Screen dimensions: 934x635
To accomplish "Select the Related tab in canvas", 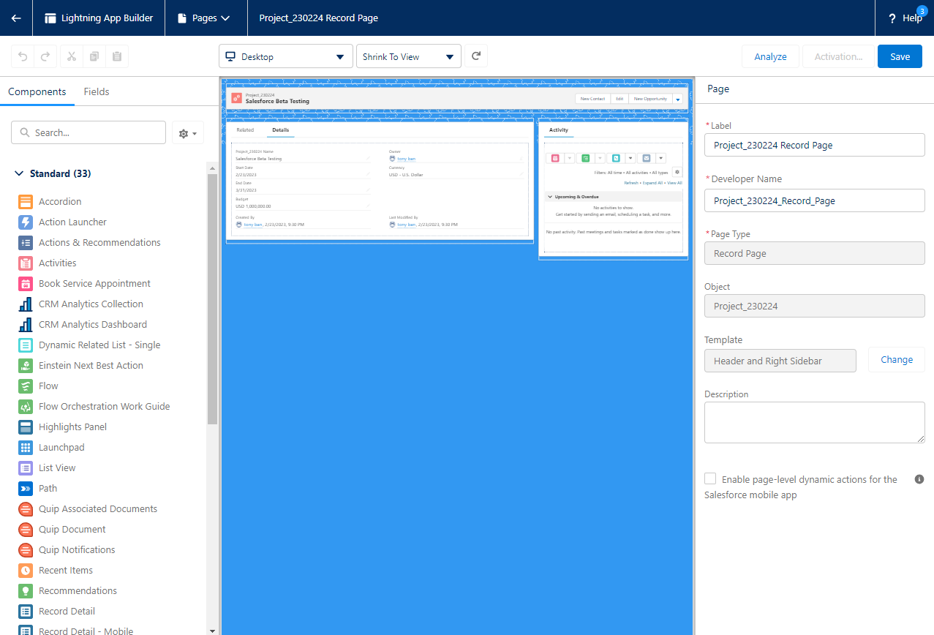I will (x=245, y=130).
